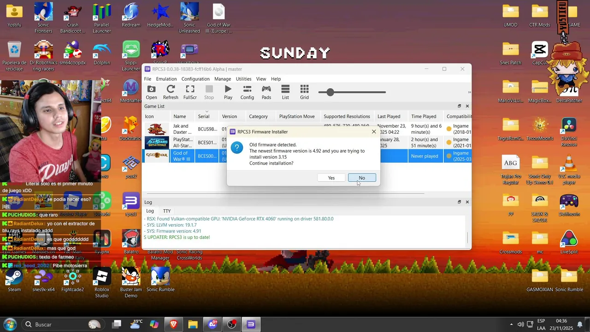This screenshot has width=590, height=332.
Task: Open the DaVinci Resolve desktop icon
Action: [x=569, y=132]
